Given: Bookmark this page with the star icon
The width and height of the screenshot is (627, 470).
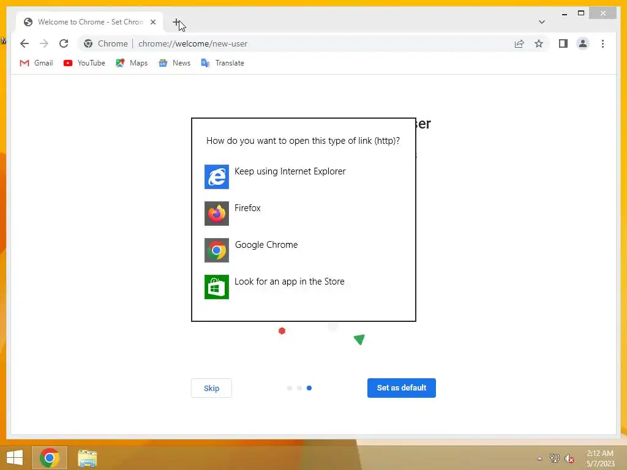Looking at the screenshot, I should pyautogui.click(x=539, y=43).
